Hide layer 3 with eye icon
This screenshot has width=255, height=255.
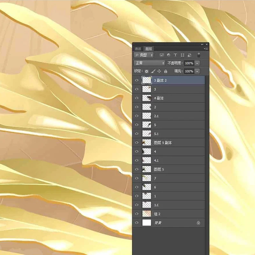[137, 89]
